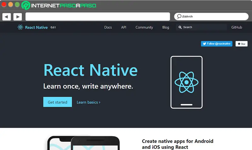Click Follow @reactnative Twitter button
The width and height of the screenshot is (252, 150).
click(216, 44)
